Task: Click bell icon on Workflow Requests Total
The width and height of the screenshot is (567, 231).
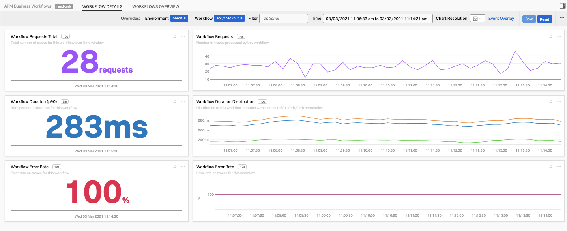Action: coord(175,36)
